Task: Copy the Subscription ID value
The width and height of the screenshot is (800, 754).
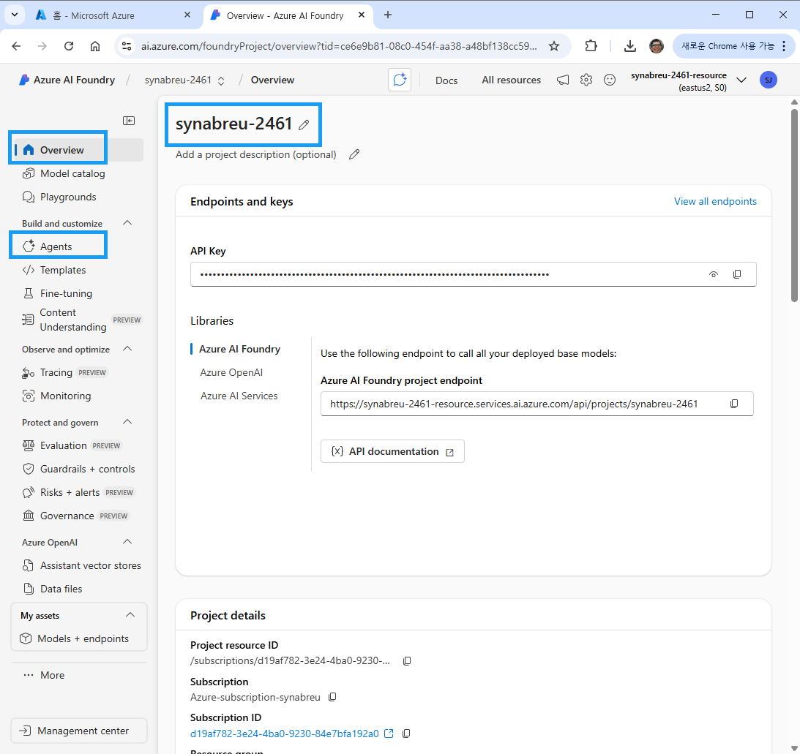Action: tap(406, 734)
